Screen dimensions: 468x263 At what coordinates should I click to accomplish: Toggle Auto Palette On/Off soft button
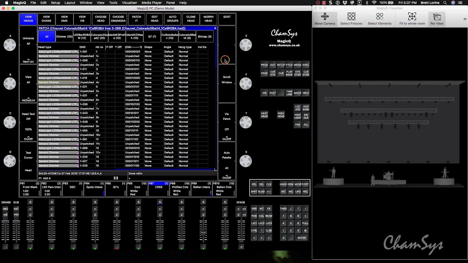[227, 178]
